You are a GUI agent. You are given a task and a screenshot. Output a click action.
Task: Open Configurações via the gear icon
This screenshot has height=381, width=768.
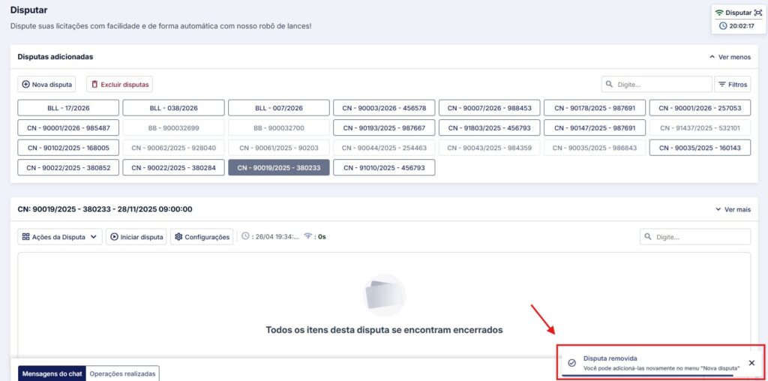[x=178, y=237]
